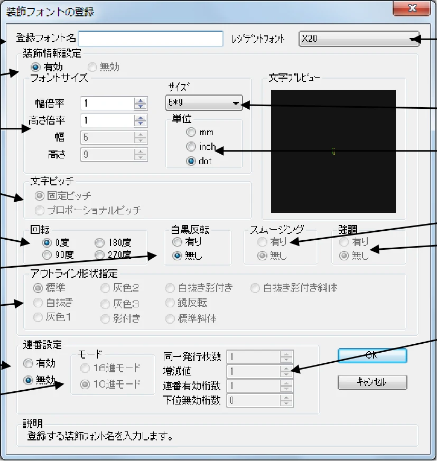The width and height of the screenshot is (437, 461).
Task: Click the 連番有効桁数 value field
Action: coord(253,385)
